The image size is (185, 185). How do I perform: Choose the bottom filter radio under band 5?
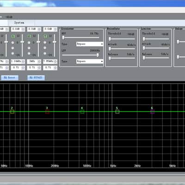coord(12,53)
